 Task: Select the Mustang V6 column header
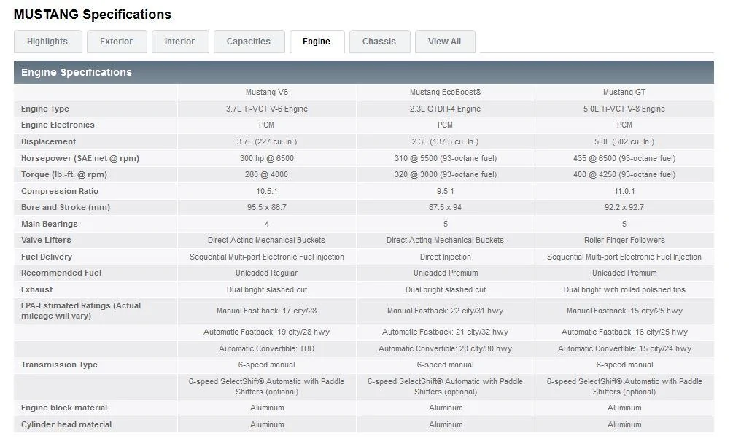pyautogui.click(x=267, y=92)
